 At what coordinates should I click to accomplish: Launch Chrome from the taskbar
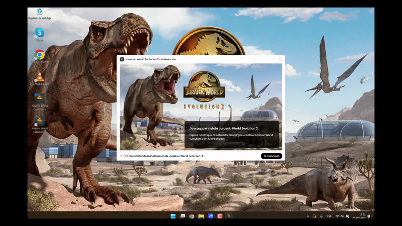(192, 216)
